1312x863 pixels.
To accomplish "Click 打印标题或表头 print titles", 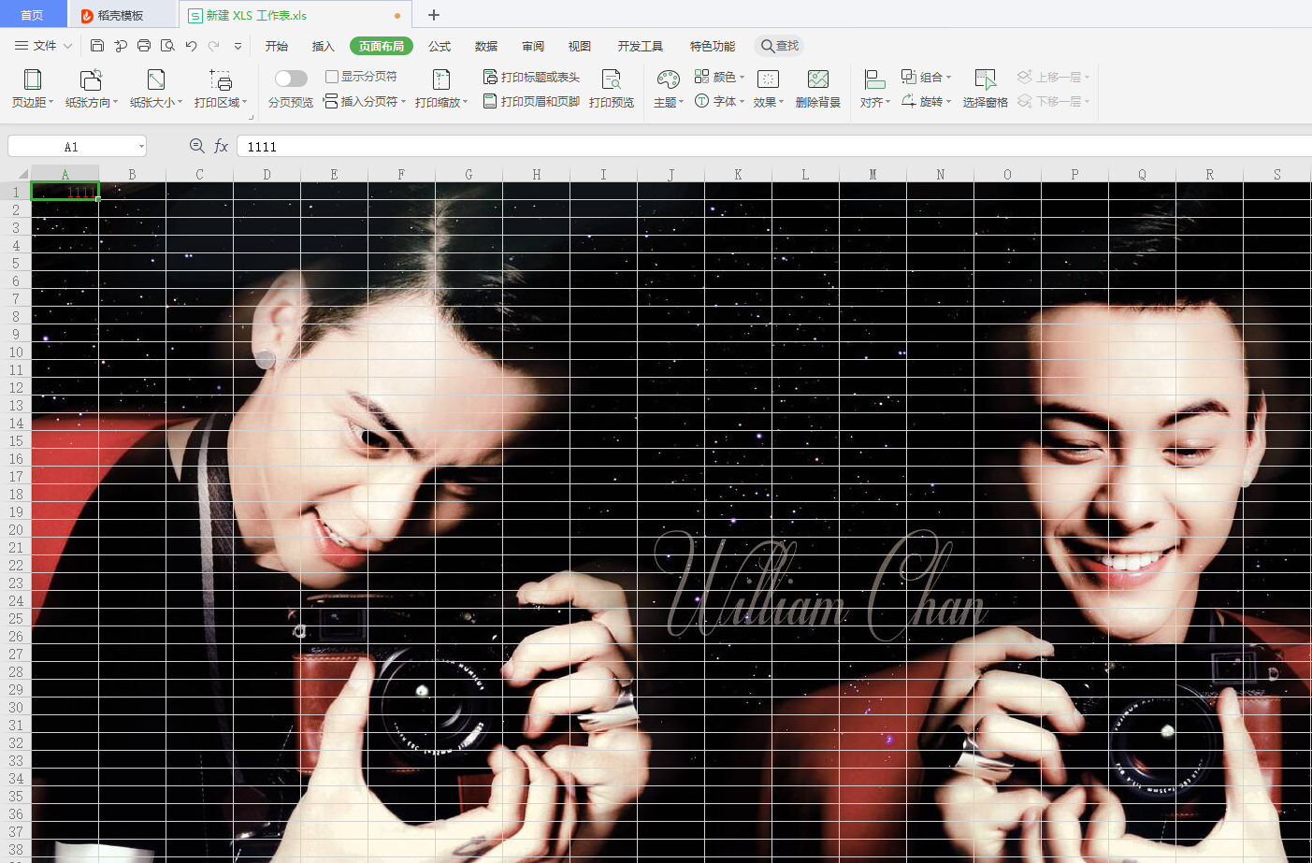I will pos(531,77).
